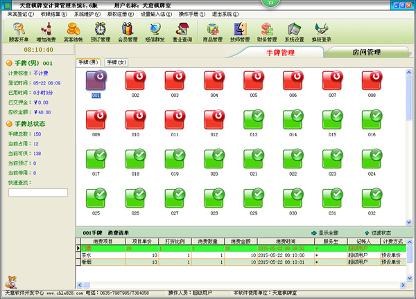Viewport: 416px width, 299px height.
Task: Click the 换班登录 shift login icon
Action: tap(321, 32)
